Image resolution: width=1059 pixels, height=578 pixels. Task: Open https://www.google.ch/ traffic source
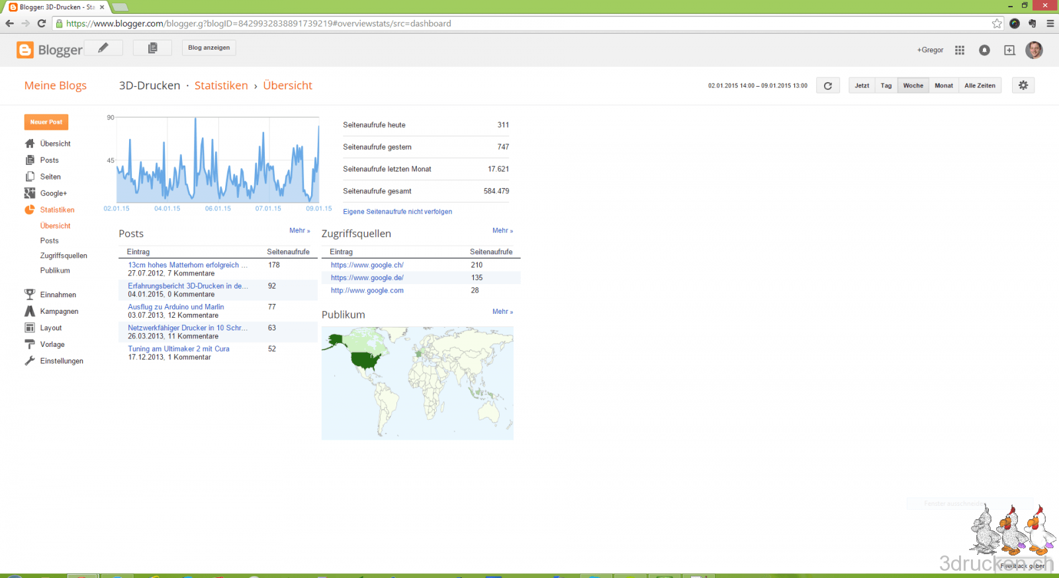(x=367, y=265)
